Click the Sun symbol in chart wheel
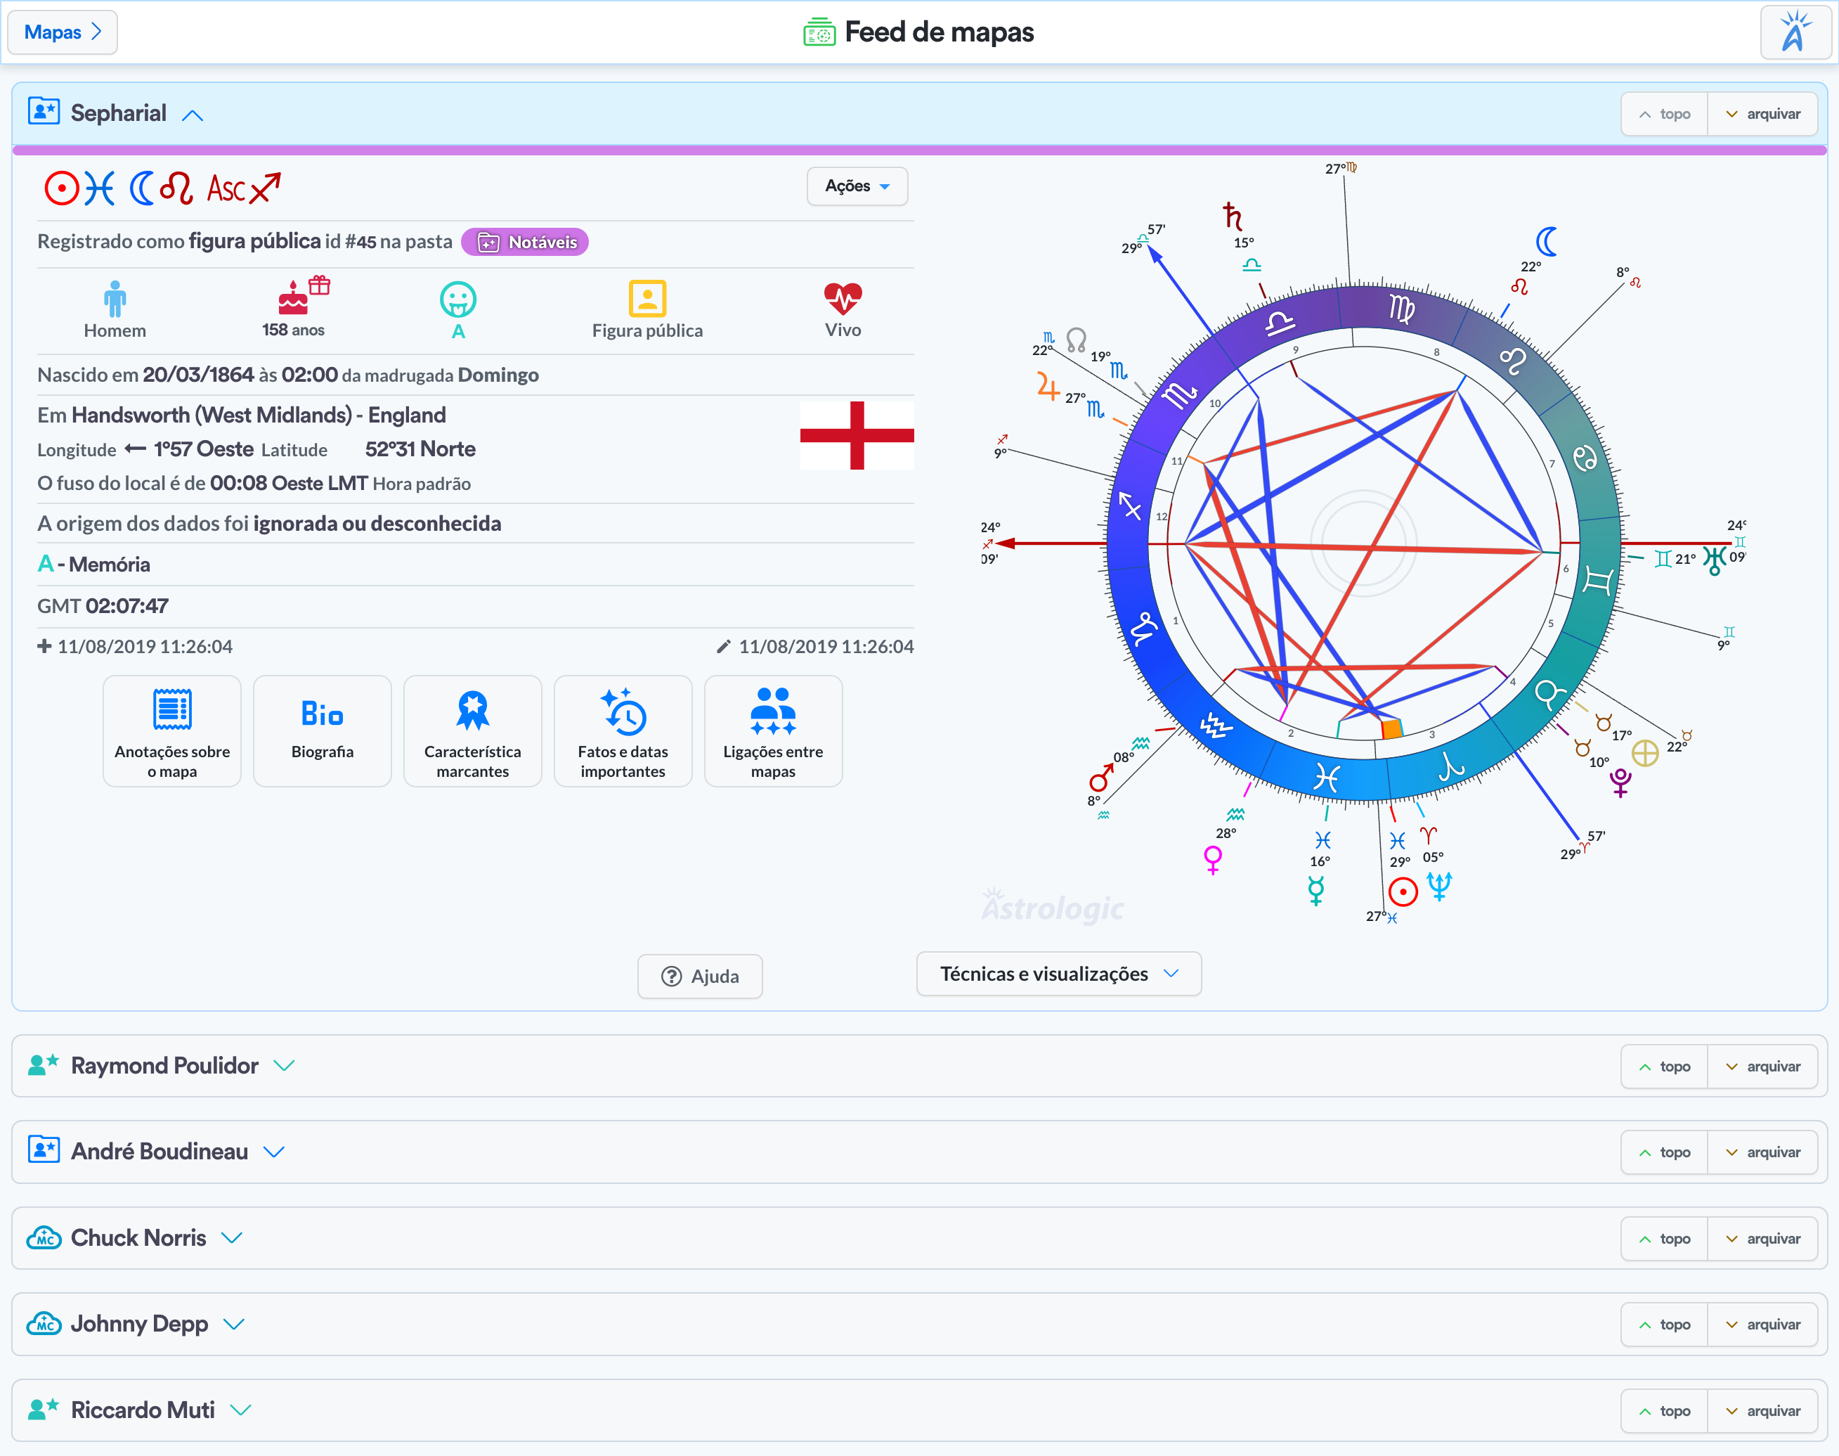The width and height of the screenshot is (1839, 1456). 1402,891
